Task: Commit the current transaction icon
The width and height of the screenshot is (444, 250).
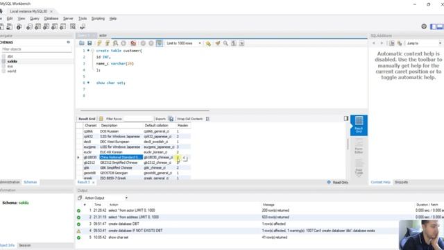Action: tap(143, 43)
